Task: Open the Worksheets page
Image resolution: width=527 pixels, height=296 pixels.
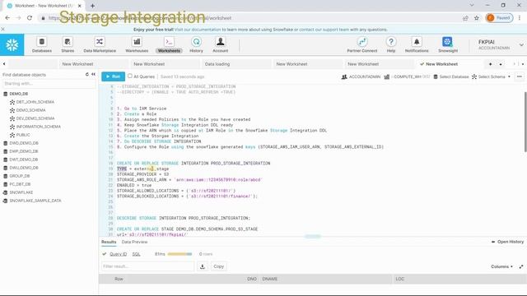Action: pyautogui.click(x=169, y=45)
